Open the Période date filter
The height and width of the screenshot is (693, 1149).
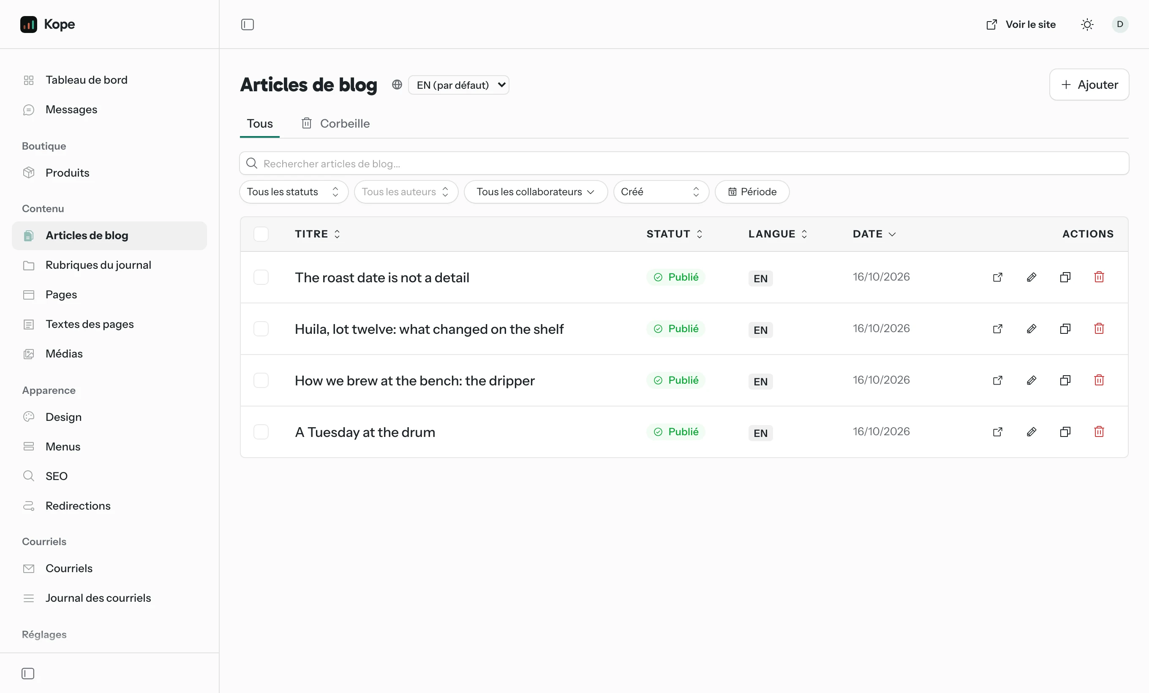point(752,192)
